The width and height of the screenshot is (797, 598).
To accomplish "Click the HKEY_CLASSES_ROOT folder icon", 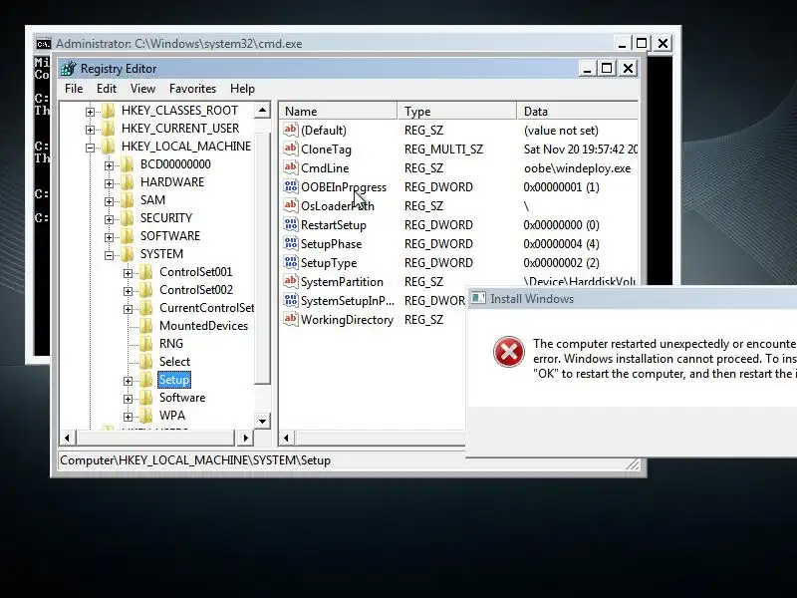I will [x=109, y=111].
